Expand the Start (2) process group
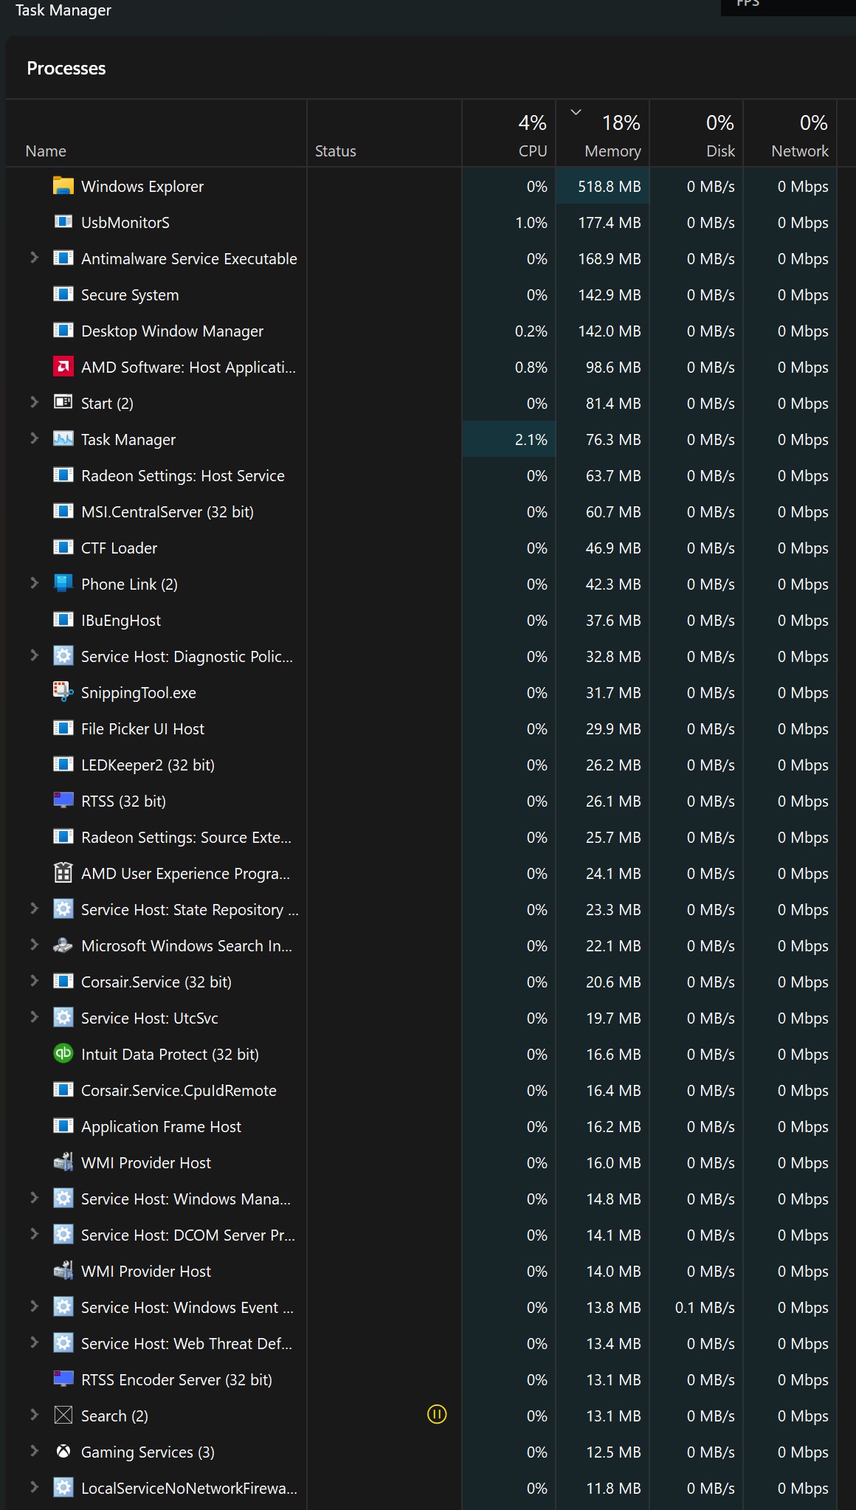This screenshot has height=1510, width=856. [x=34, y=402]
